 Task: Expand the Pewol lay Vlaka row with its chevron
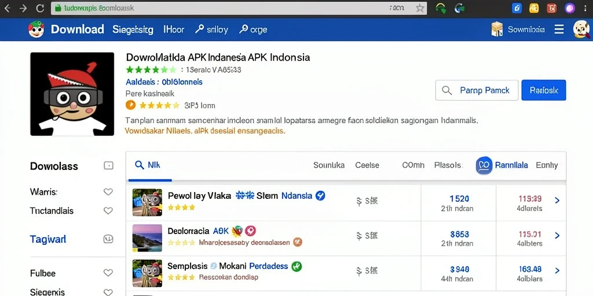tap(557, 201)
